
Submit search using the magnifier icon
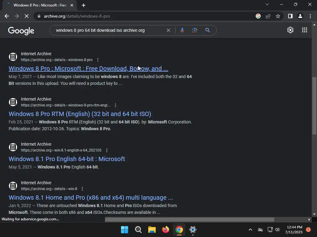pos(207,30)
